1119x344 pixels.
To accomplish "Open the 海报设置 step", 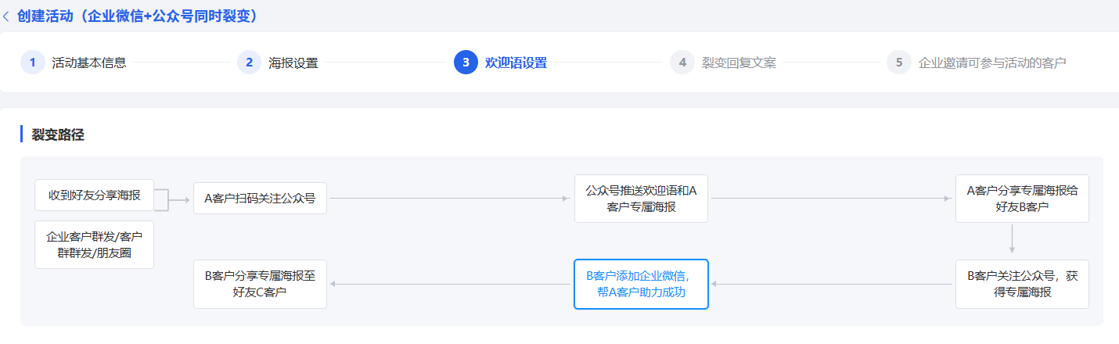I will point(293,63).
